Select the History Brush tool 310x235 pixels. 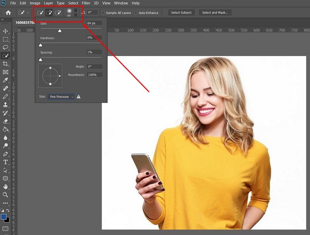point(5,113)
